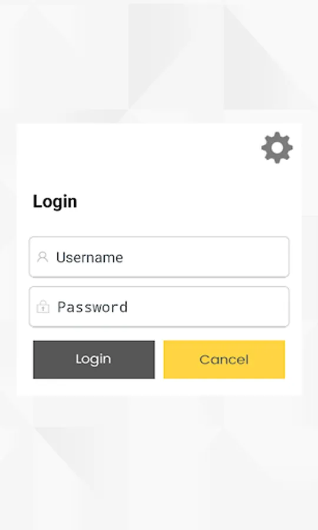Click the dark gray Login button
Viewport: 318px width, 530px height.
(x=94, y=360)
